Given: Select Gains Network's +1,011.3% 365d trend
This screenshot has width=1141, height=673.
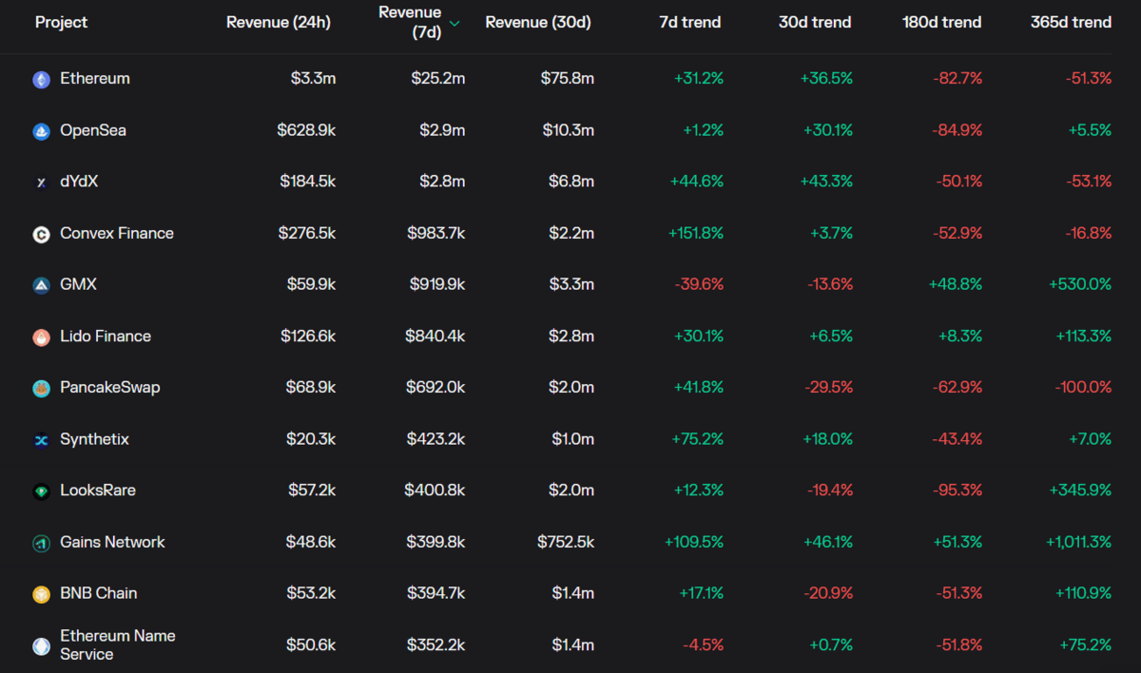Looking at the screenshot, I should point(1079,542).
